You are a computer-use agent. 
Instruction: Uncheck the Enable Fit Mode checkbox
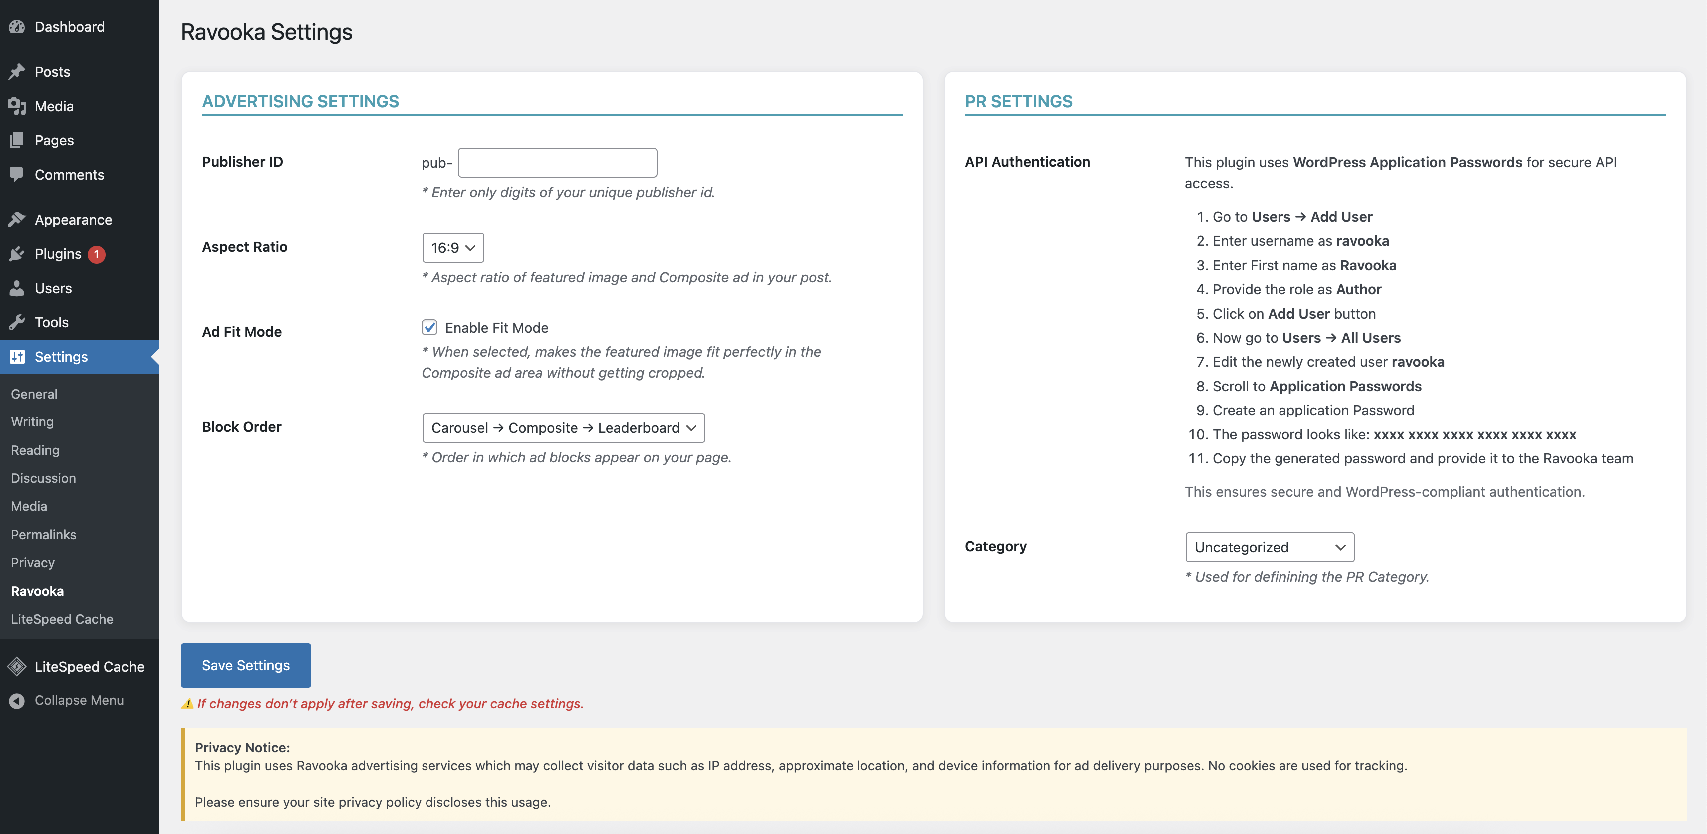click(429, 327)
